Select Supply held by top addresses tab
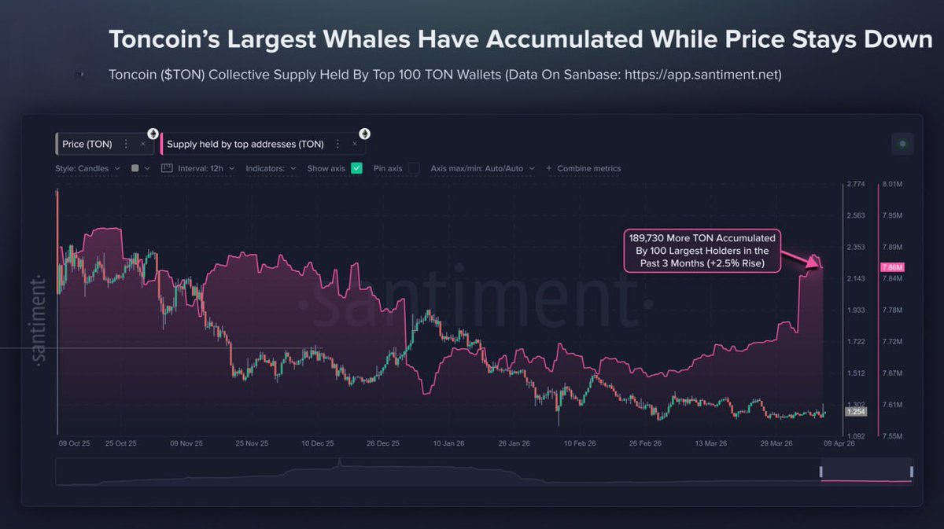Viewport: 944px width, 529px height. point(245,145)
